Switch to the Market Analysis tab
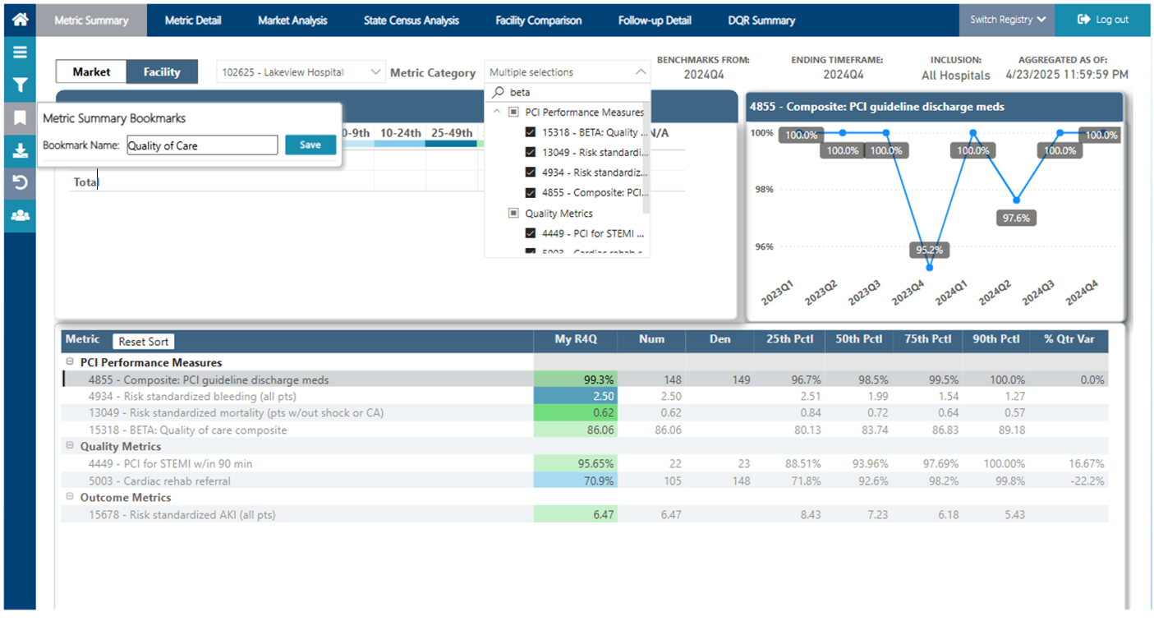Screen dimensions: 1154x621 (292, 20)
